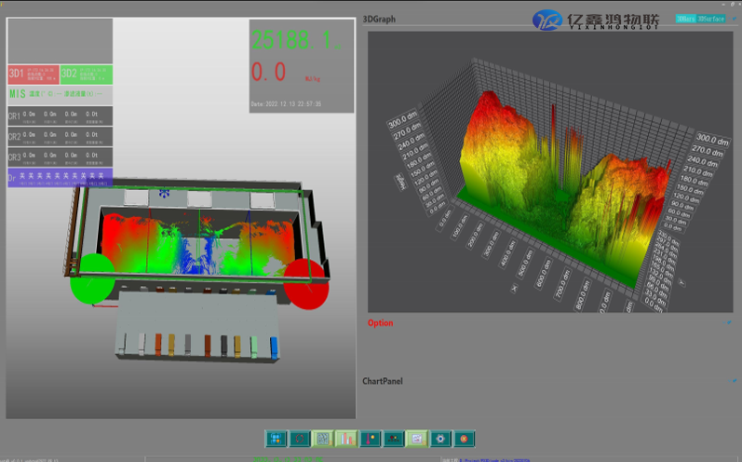Open the settings gear button
The height and width of the screenshot is (462, 742).
[440, 439]
